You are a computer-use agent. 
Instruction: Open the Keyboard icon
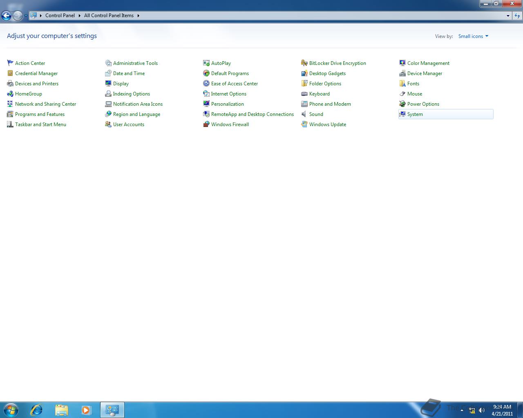coord(304,93)
